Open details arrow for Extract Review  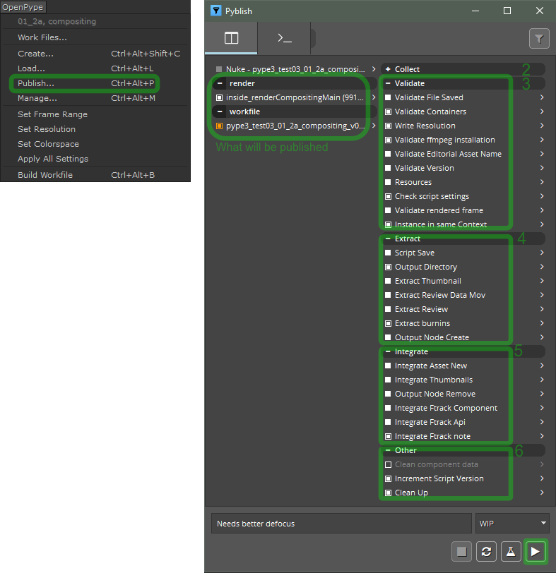point(542,309)
